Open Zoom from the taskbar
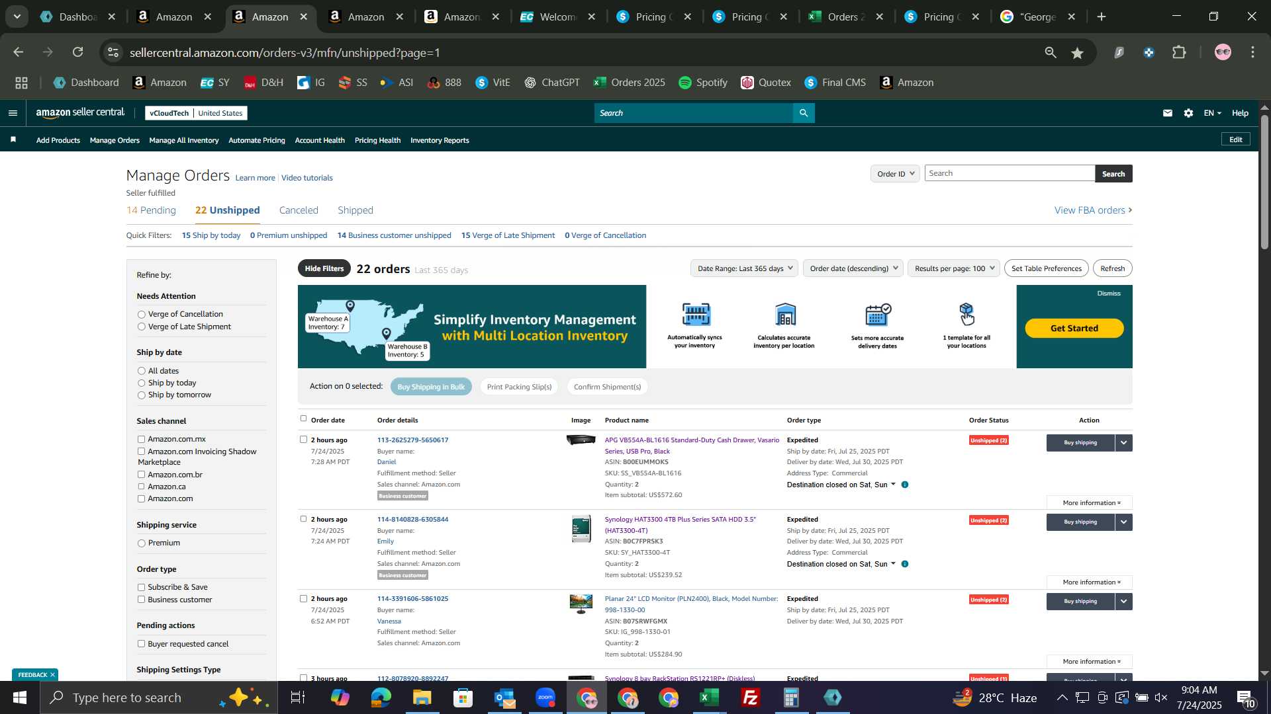 tap(545, 697)
